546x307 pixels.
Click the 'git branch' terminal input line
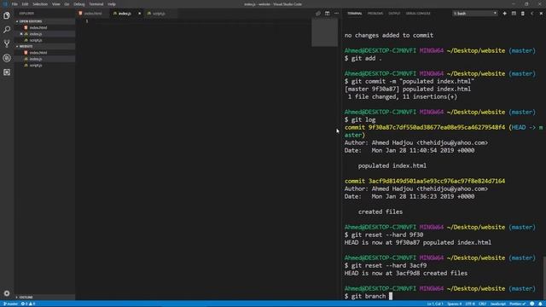click(x=369, y=296)
